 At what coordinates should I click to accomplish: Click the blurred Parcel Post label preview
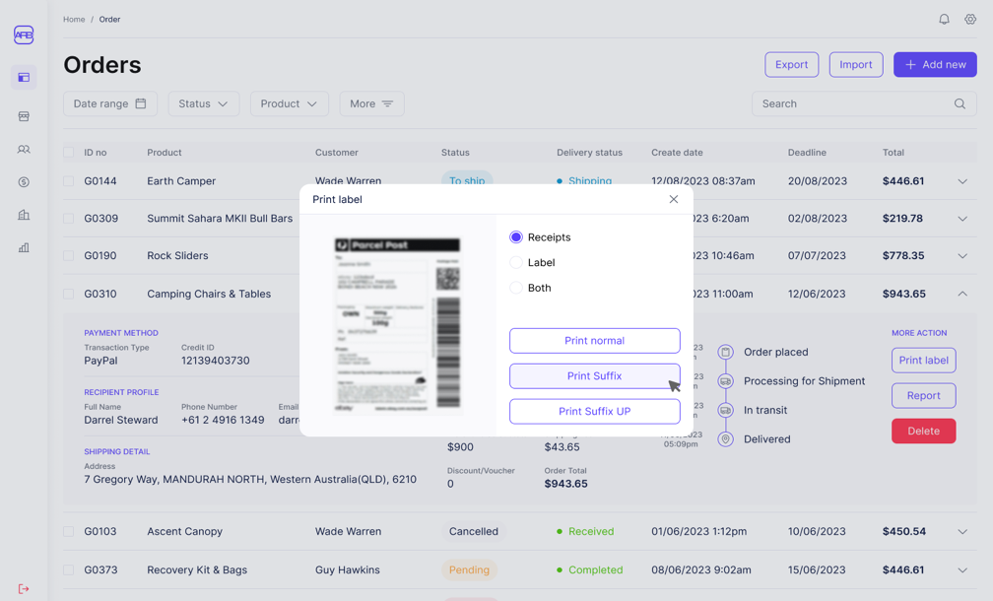click(x=398, y=324)
